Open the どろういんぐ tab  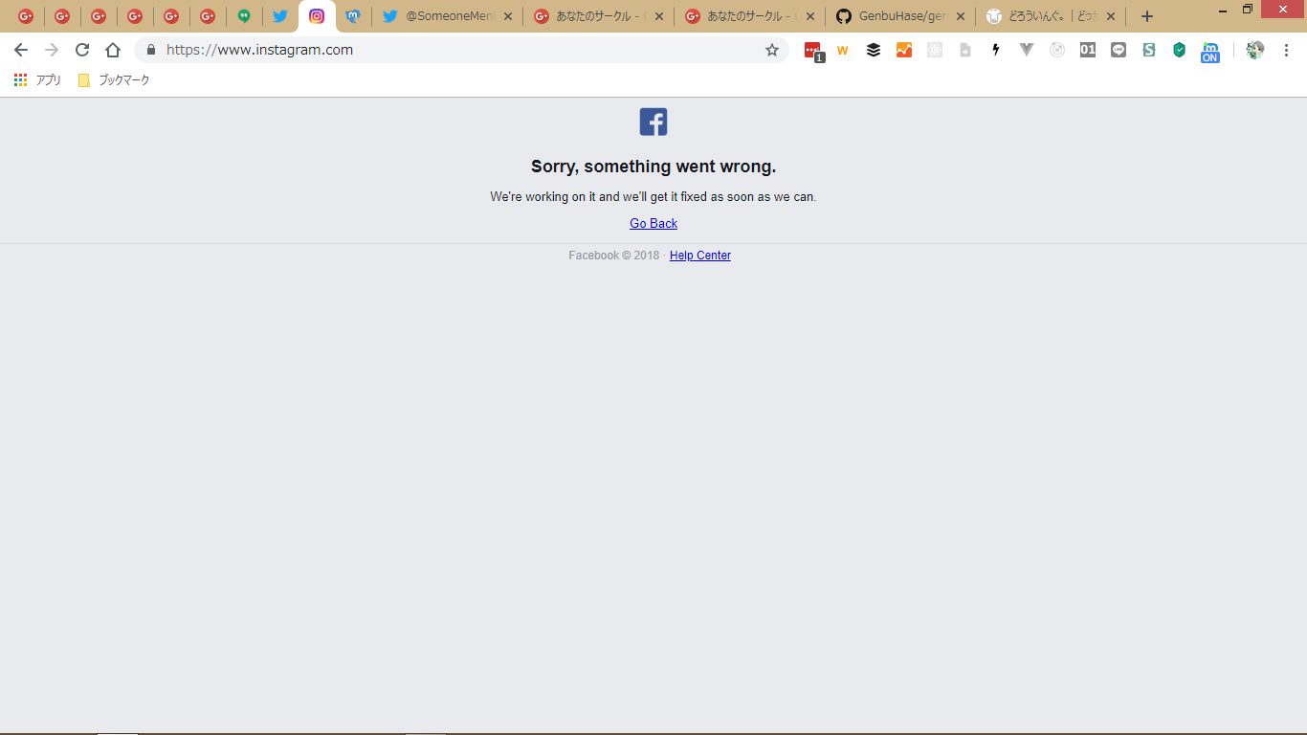(x=1052, y=16)
